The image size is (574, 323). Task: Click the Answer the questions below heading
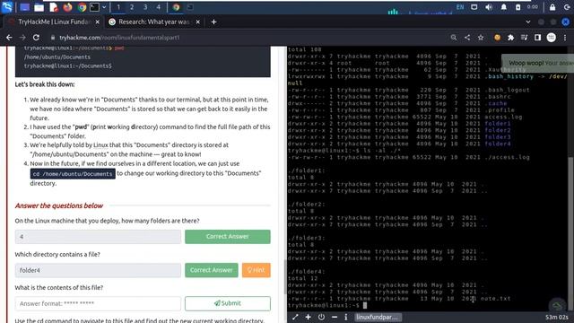pos(59,205)
